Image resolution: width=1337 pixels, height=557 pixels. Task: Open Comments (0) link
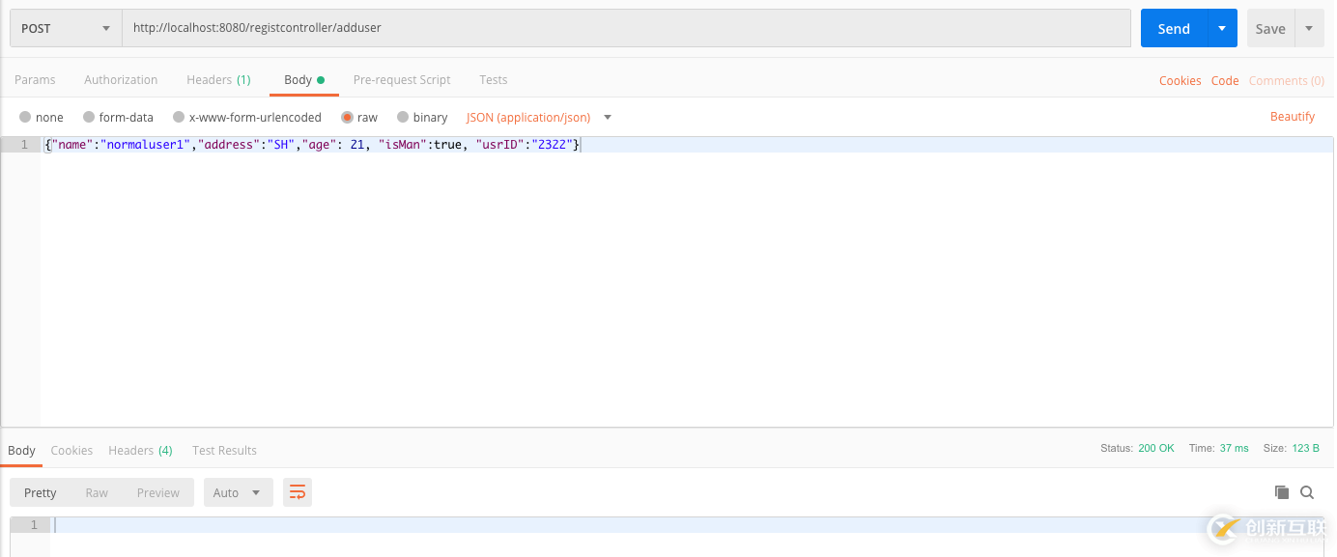(1287, 80)
